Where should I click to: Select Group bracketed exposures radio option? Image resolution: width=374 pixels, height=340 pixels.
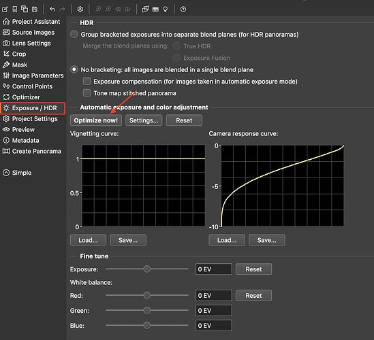coord(74,34)
